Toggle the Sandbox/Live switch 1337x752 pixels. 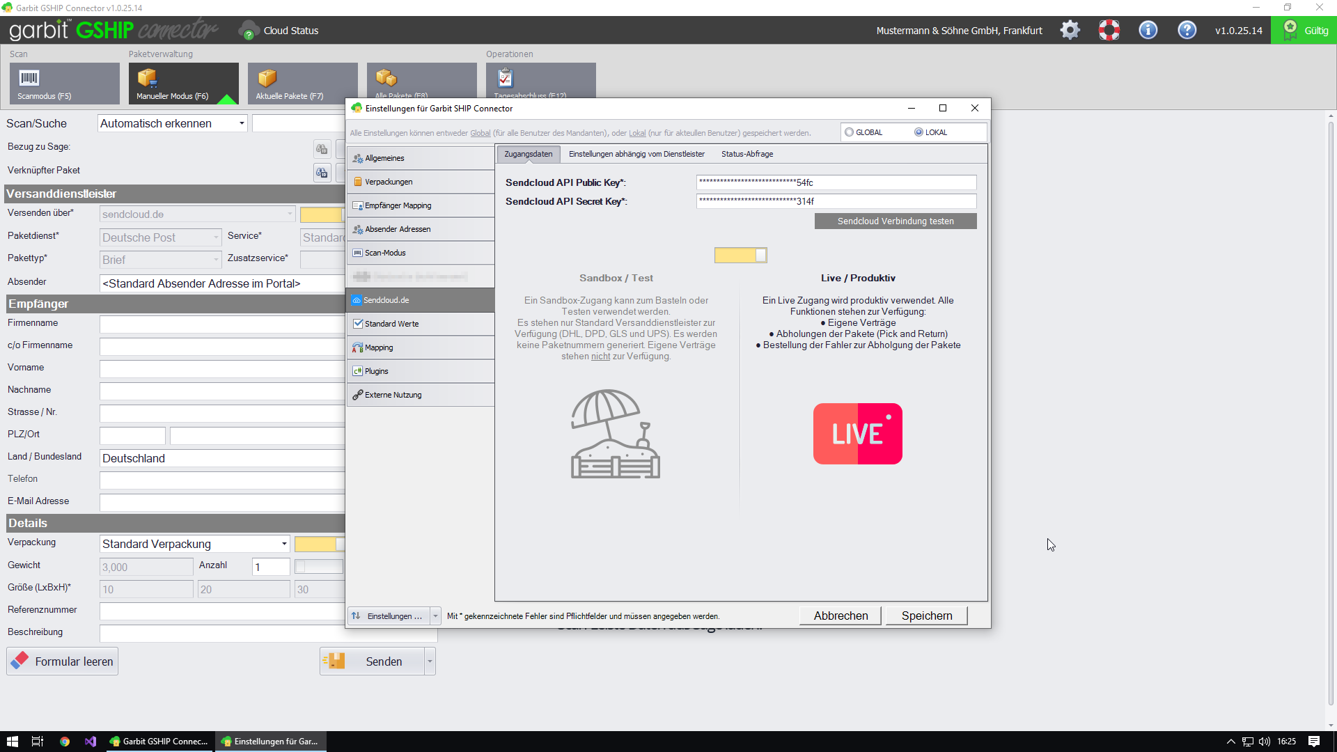pos(741,256)
